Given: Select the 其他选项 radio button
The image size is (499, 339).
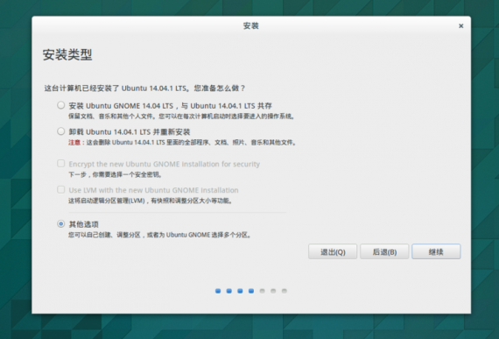Looking at the screenshot, I should [60, 223].
